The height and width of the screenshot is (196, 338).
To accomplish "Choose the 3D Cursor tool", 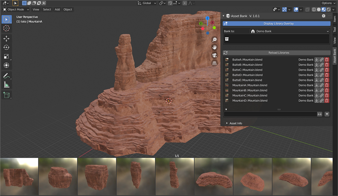I will [6, 28].
